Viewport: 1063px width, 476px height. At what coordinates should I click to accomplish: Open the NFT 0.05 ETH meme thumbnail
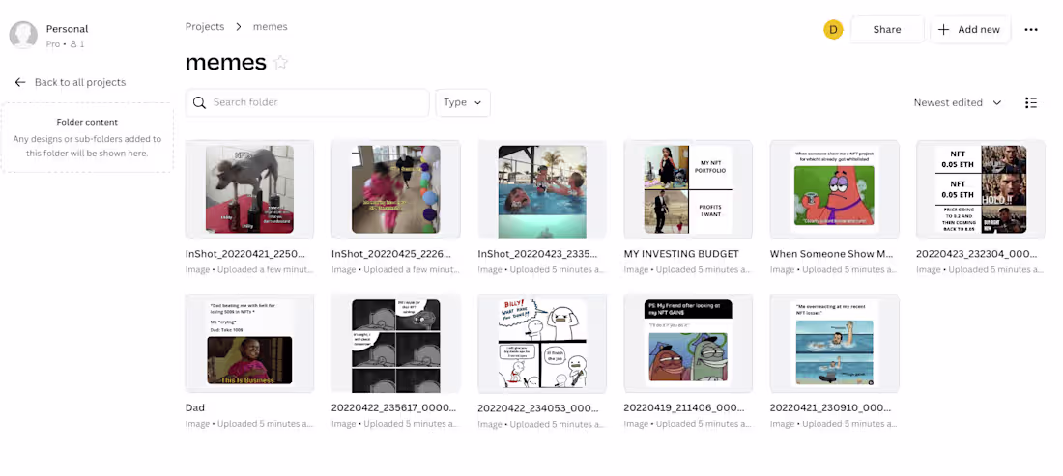coord(980,189)
